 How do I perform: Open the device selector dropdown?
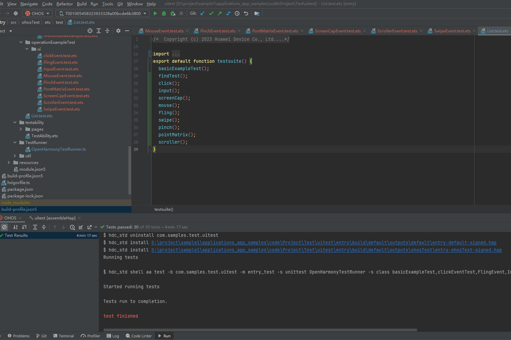click(103, 13)
